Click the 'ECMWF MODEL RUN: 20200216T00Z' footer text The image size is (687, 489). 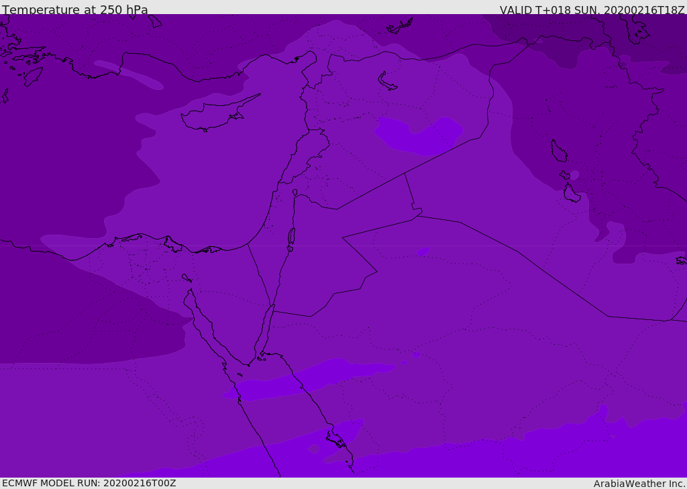[89, 483]
